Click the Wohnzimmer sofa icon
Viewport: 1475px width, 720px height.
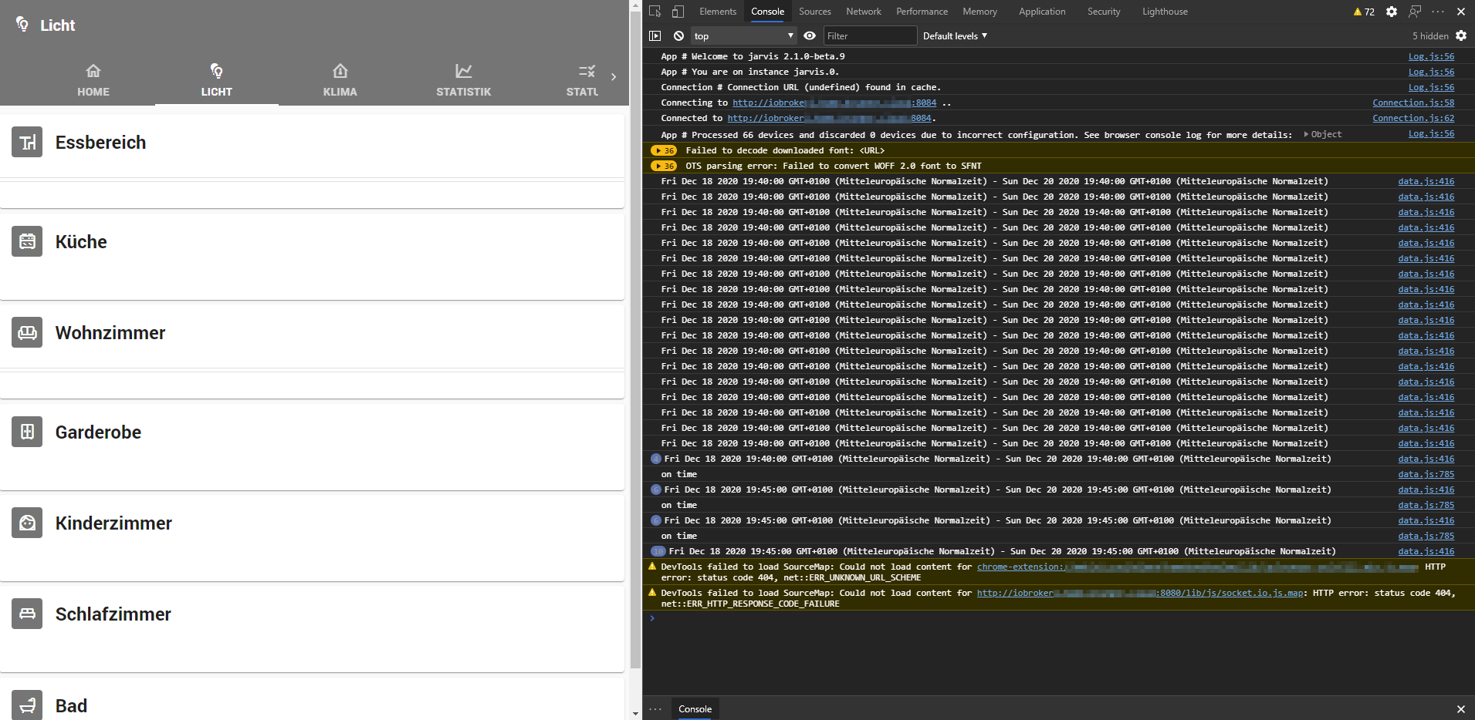[x=27, y=333]
